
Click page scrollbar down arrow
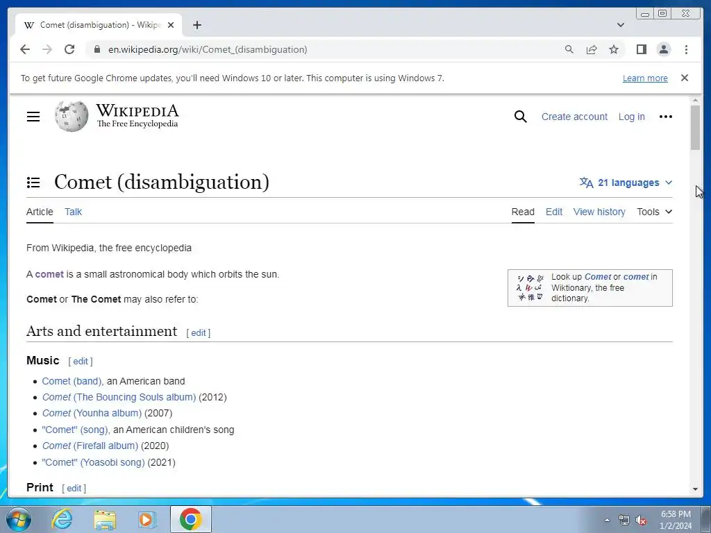tap(695, 489)
